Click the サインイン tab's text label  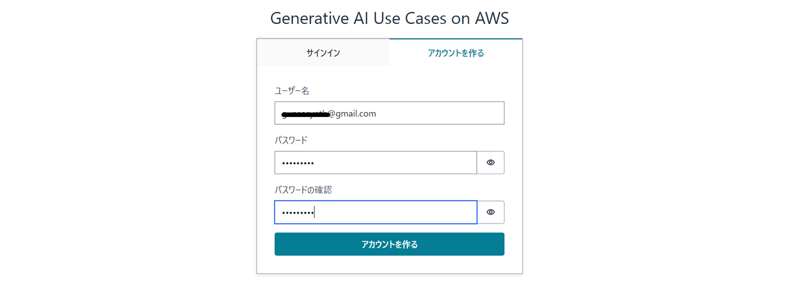click(x=323, y=53)
